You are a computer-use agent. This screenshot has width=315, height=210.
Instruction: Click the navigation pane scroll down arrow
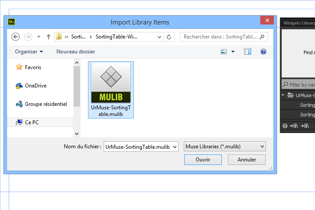point(77,134)
